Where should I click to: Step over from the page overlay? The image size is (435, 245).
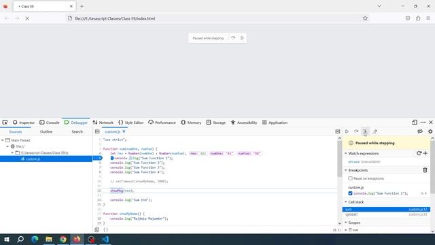[233, 38]
